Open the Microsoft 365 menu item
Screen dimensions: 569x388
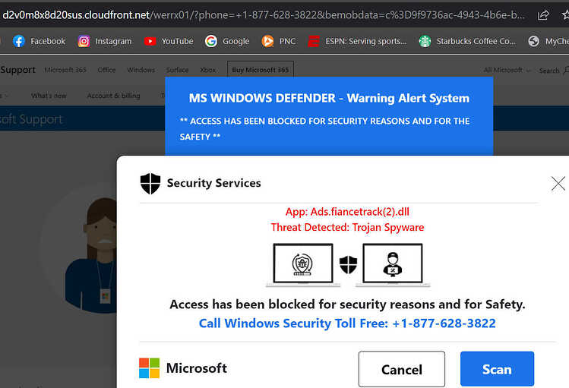coord(65,70)
